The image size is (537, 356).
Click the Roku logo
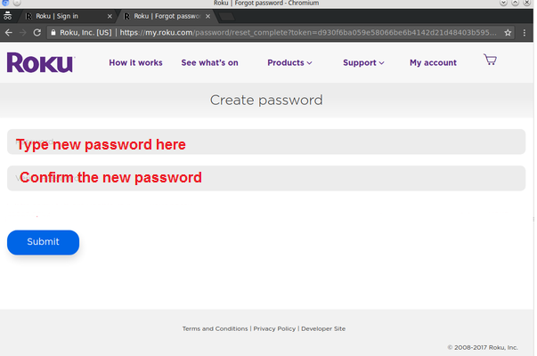coord(41,62)
